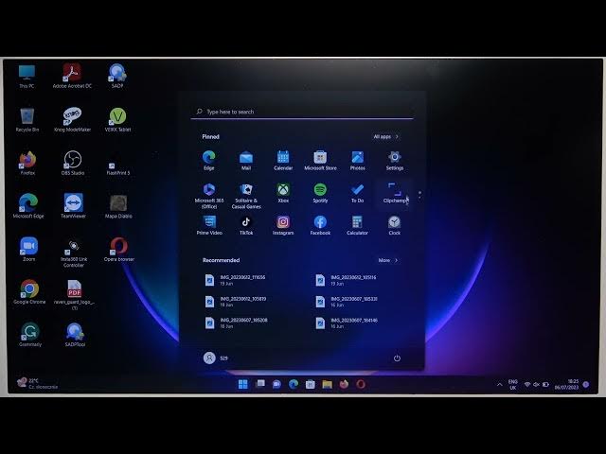Open Microsoft Store from taskbar
This screenshot has height=454, width=606.
(x=310, y=384)
